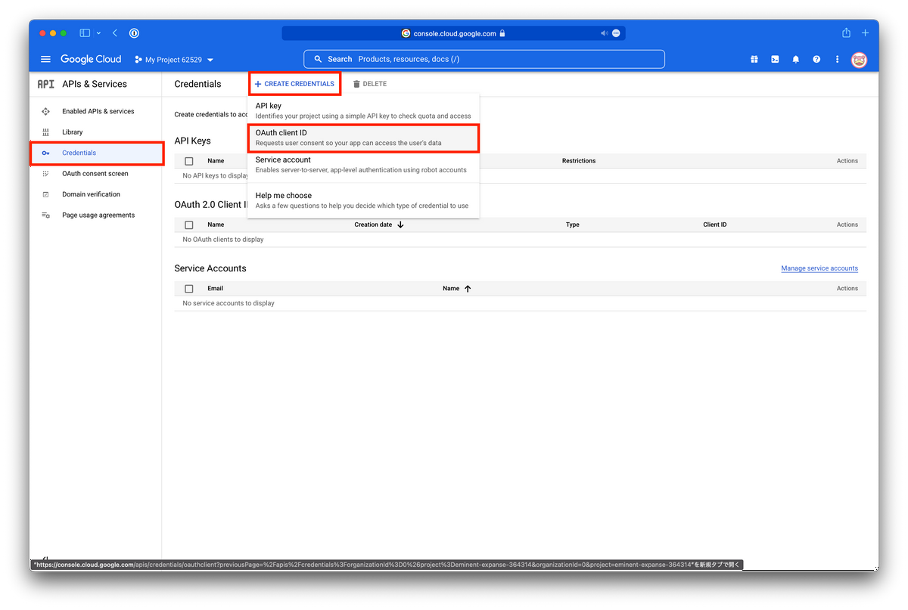Click the Credentials page title
This screenshot has height=610, width=908.
click(x=198, y=84)
